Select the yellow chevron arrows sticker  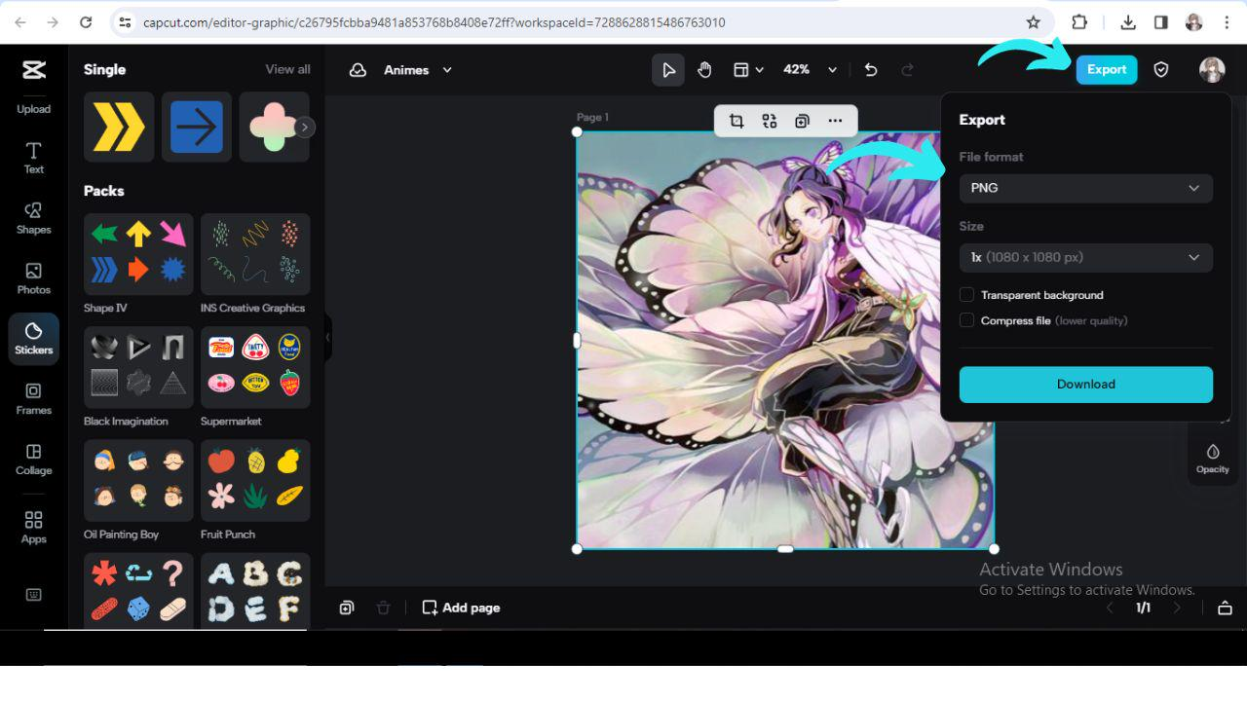pos(119,127)
